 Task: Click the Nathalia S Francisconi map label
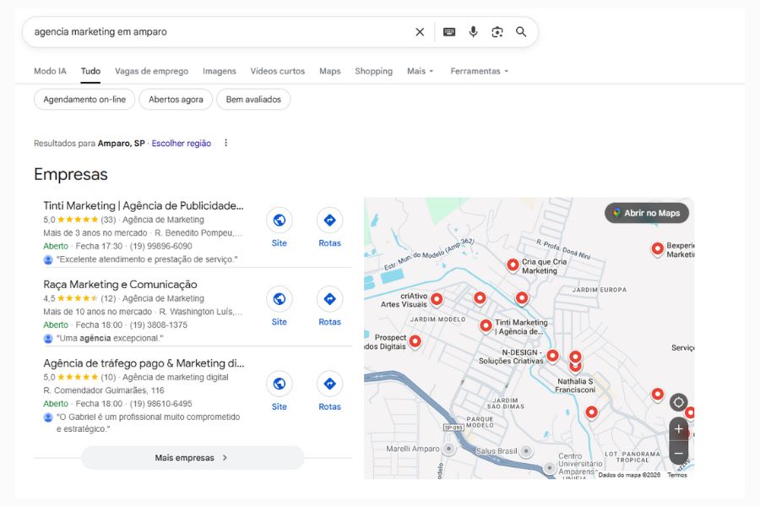(575, 385)
